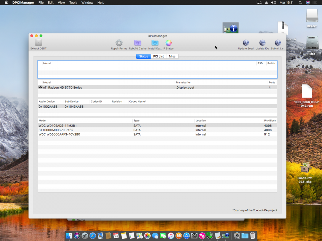The width and height of the screenshot is (322, 241).
Task: Click the Extract DSDT toolbar icon
Action: coord(38,43)
